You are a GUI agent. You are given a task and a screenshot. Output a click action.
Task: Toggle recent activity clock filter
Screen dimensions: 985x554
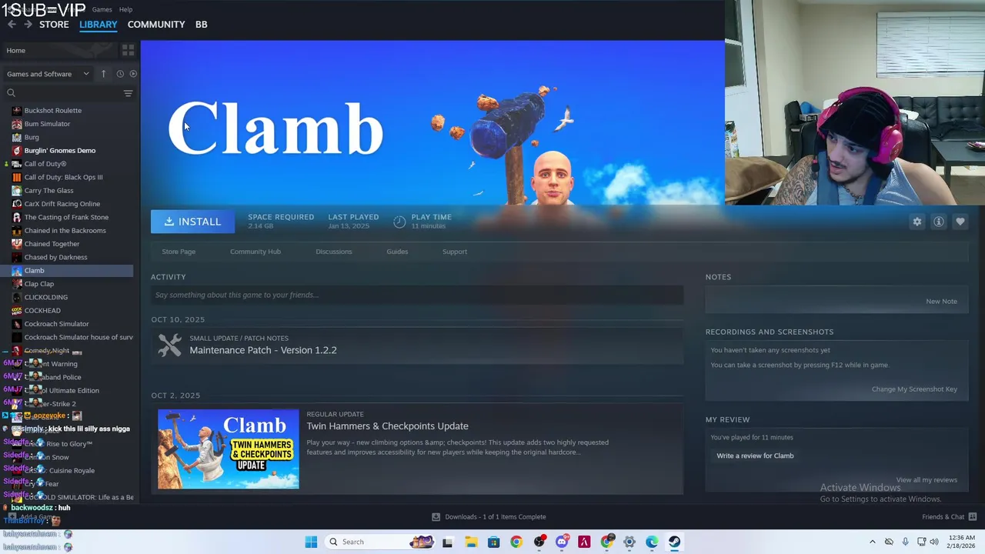(120, 74)
